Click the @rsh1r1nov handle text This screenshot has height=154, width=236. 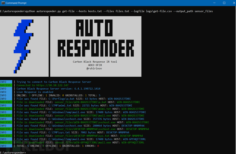pos(94,68)
